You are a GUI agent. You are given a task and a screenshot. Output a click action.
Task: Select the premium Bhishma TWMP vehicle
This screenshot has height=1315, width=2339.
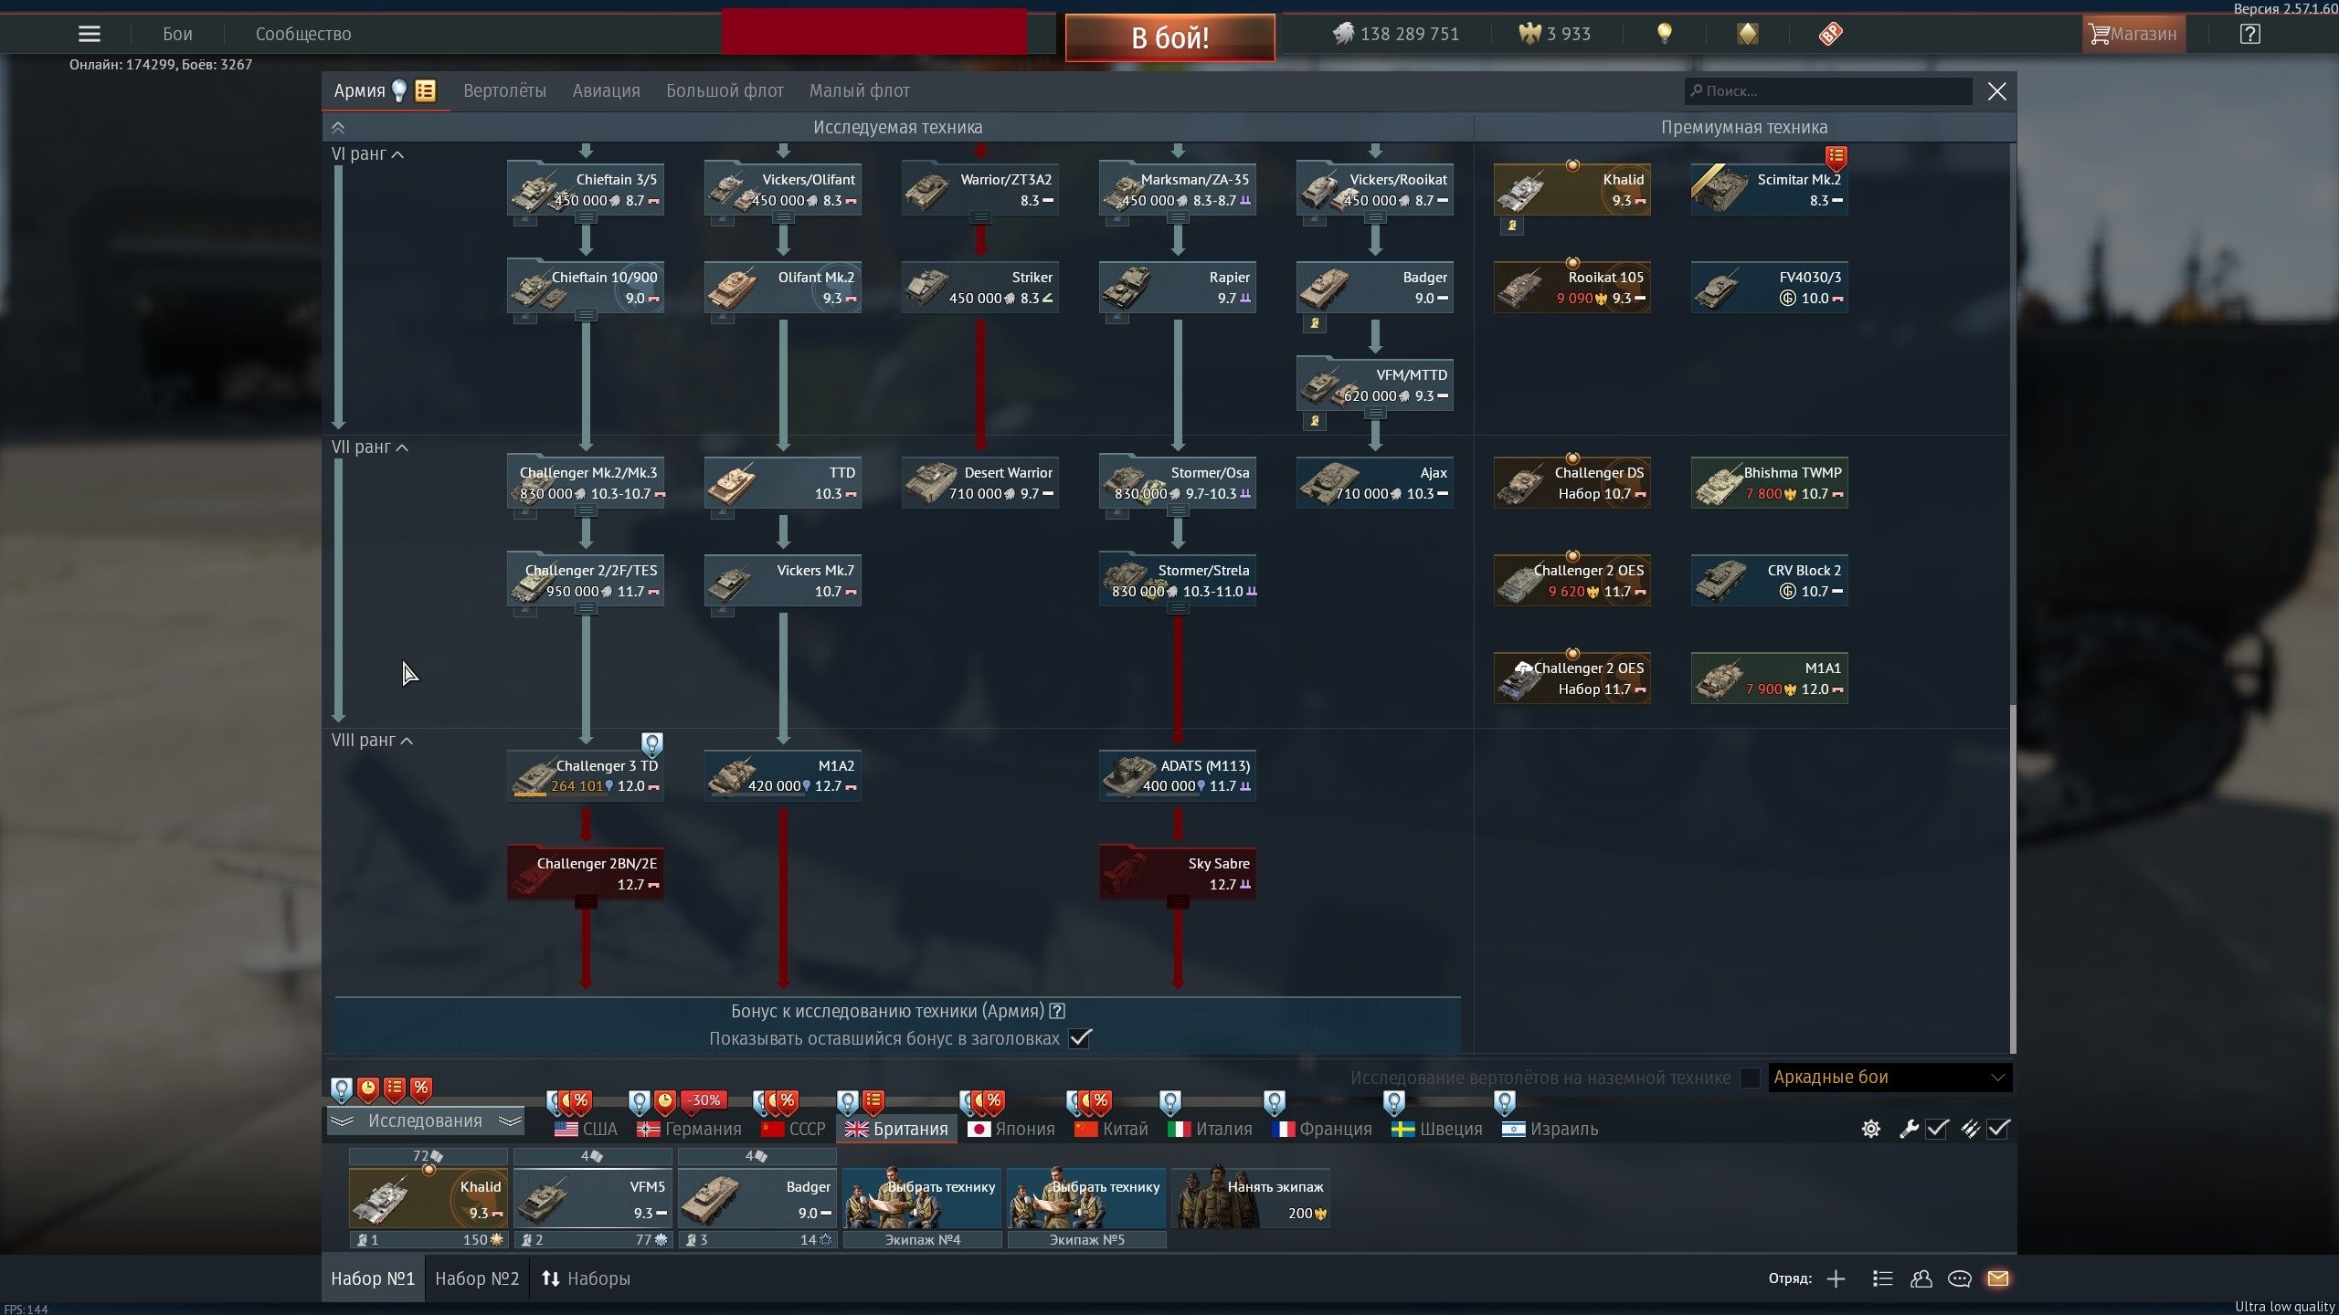pos(1770,482)
